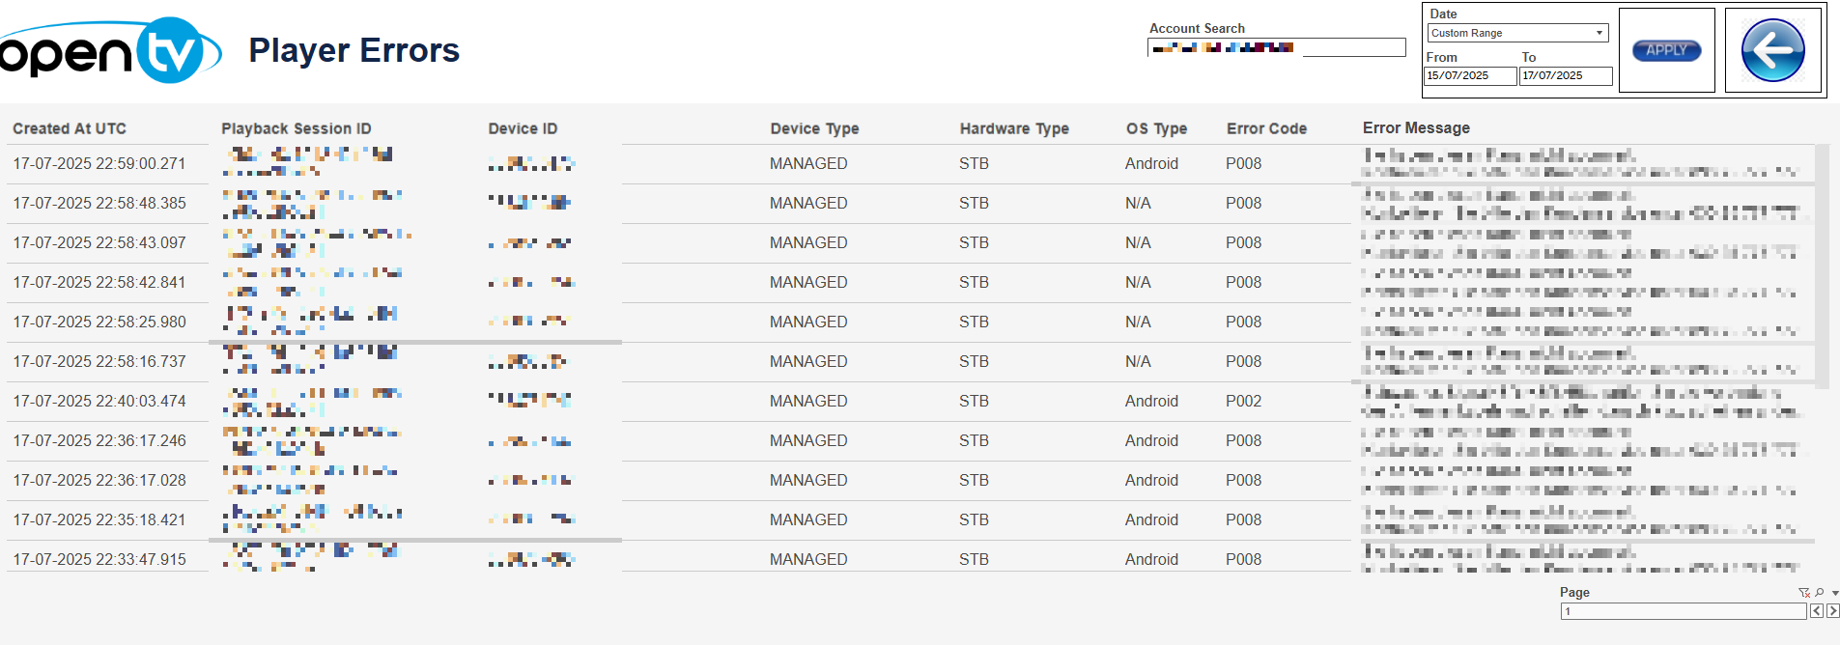
Task: Click the Account Search box
Action: [x=1275, y=47]
